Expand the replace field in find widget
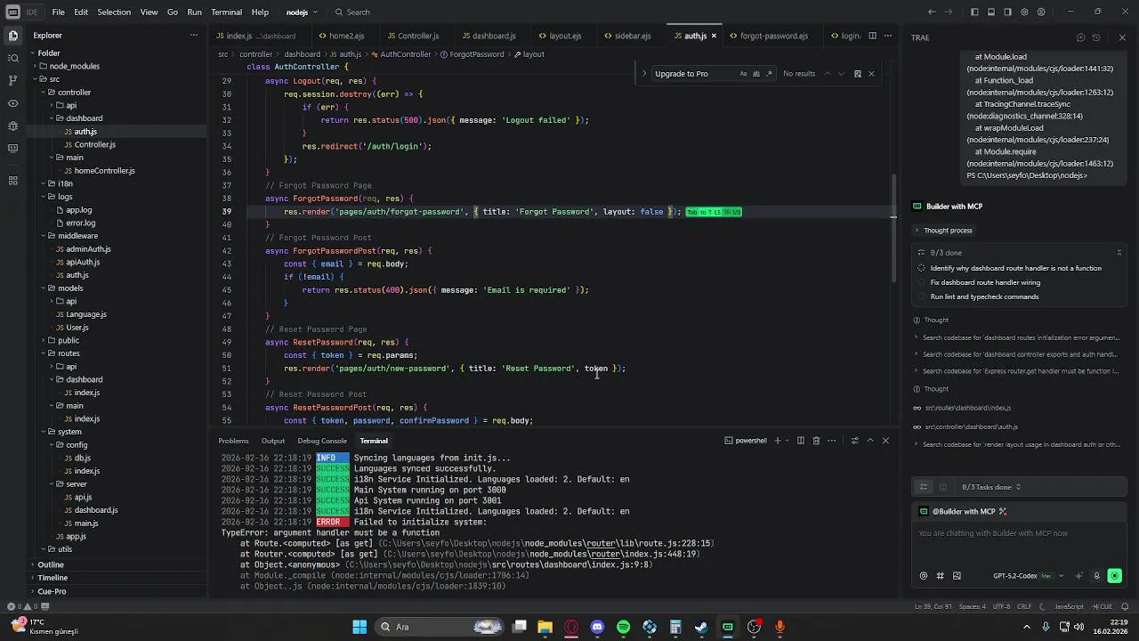 (644, 74)
